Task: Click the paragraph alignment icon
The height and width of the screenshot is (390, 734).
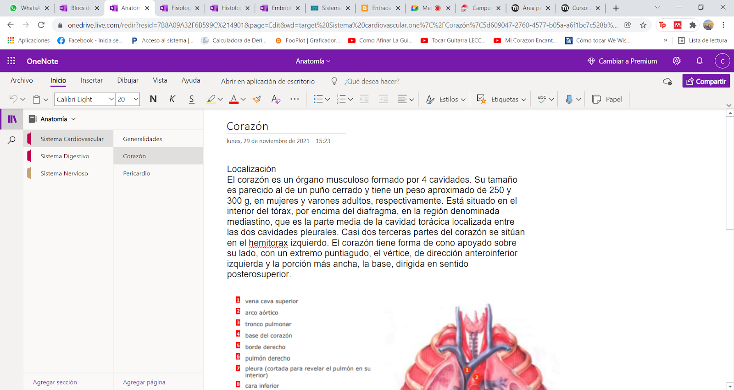Action: [x=402, y=99]
